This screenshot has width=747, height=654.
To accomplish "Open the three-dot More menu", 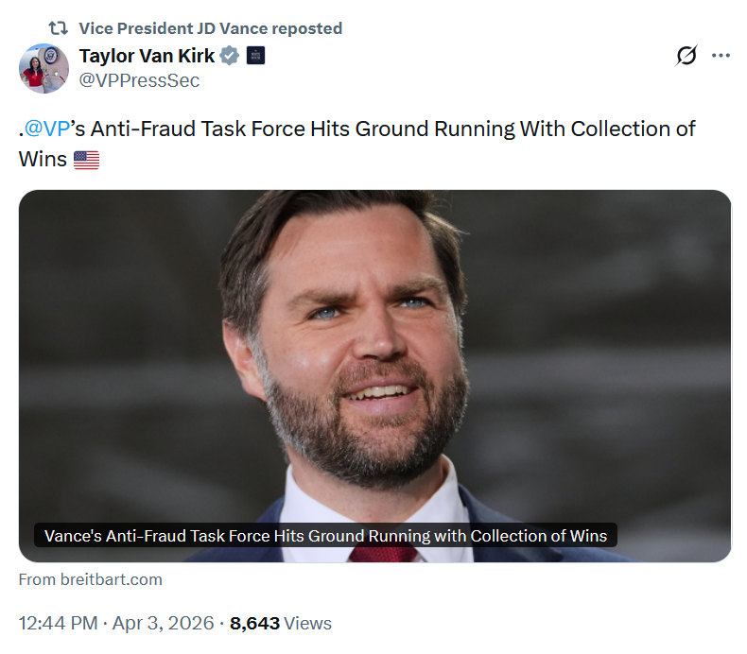I will [721, 56].
